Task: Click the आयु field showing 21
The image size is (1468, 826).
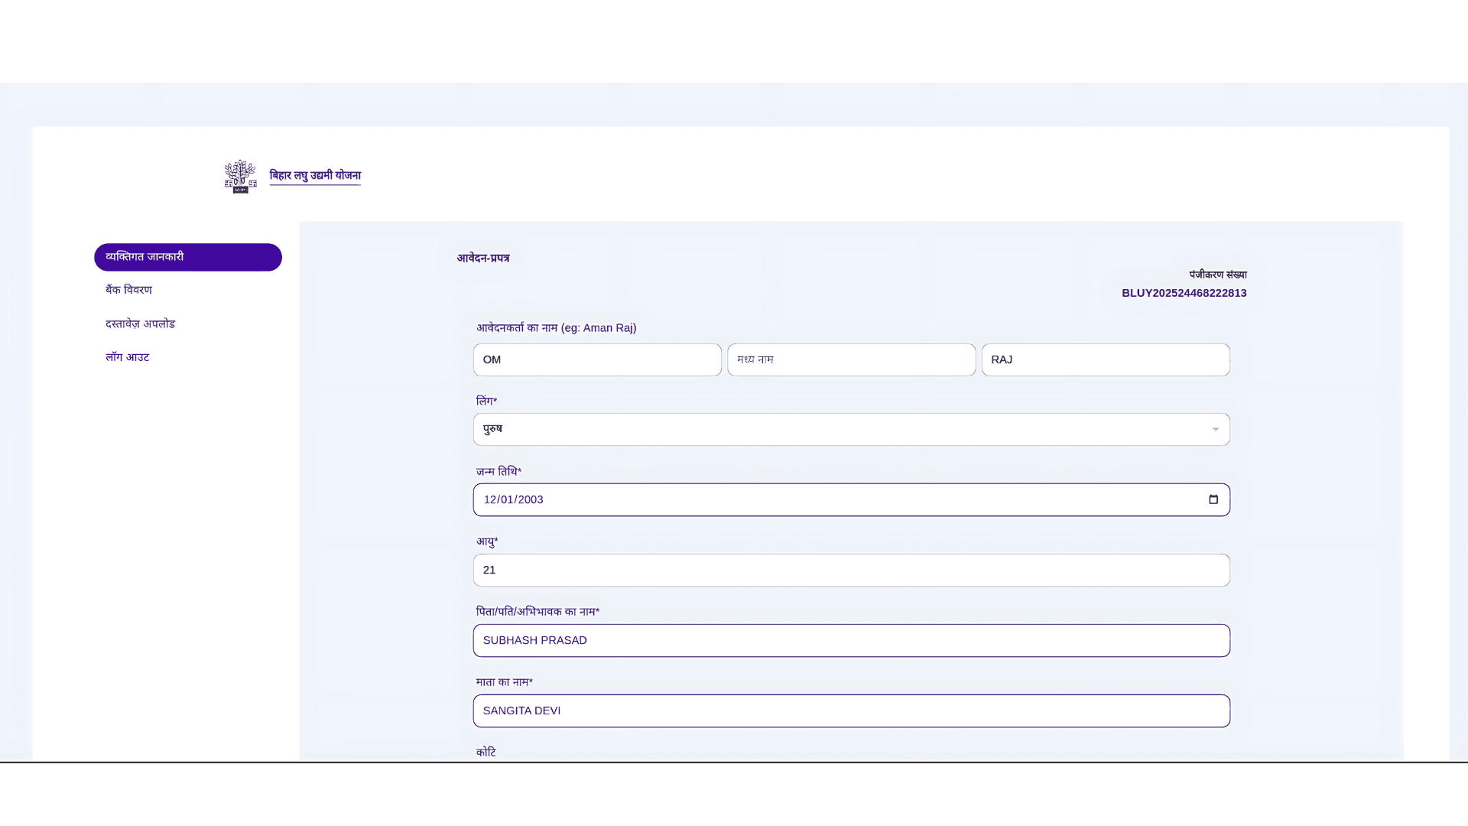Action: pyautogui.click(x=851, y=570)
